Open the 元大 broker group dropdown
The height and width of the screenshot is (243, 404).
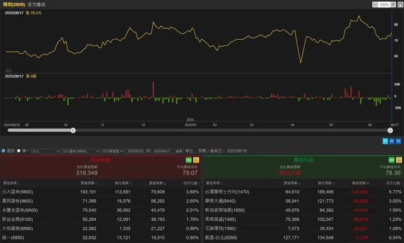pyautogui.click(x=46, y=151)
